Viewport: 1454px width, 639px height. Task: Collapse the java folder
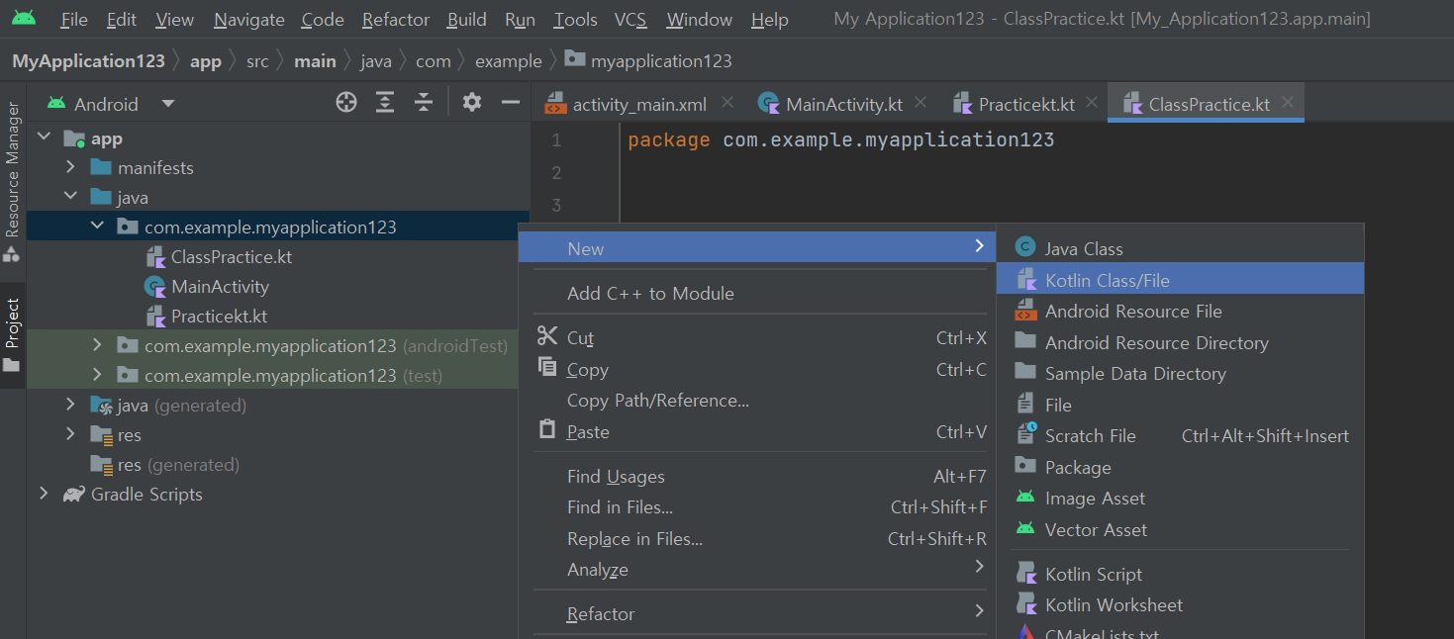coord(71,197)
